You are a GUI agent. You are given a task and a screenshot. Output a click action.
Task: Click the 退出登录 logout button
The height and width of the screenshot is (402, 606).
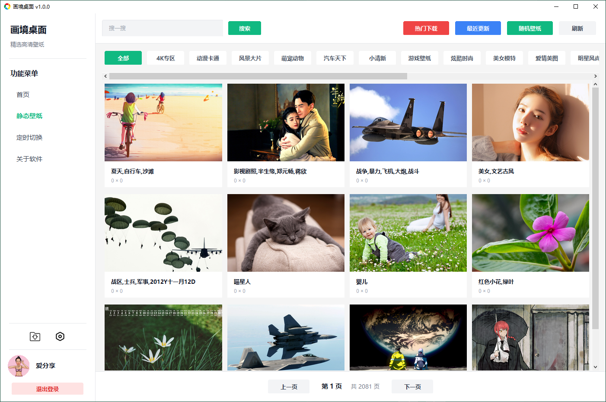click(48, 389)
